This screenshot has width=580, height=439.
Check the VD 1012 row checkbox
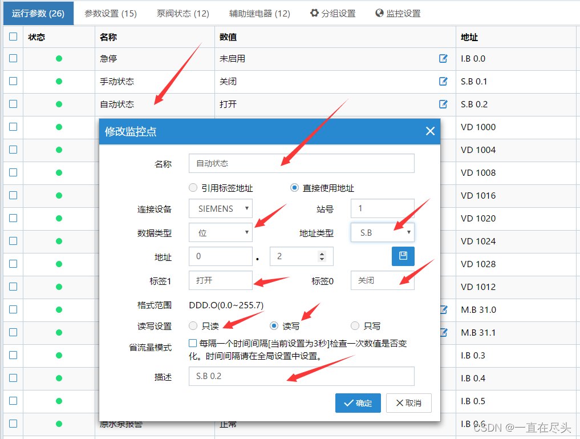[x=13, y=287]
